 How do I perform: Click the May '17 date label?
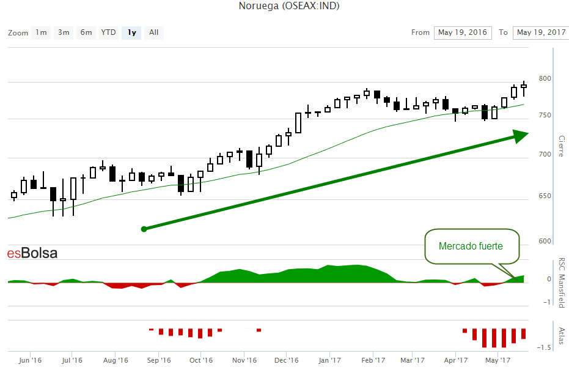click(497, 361)
